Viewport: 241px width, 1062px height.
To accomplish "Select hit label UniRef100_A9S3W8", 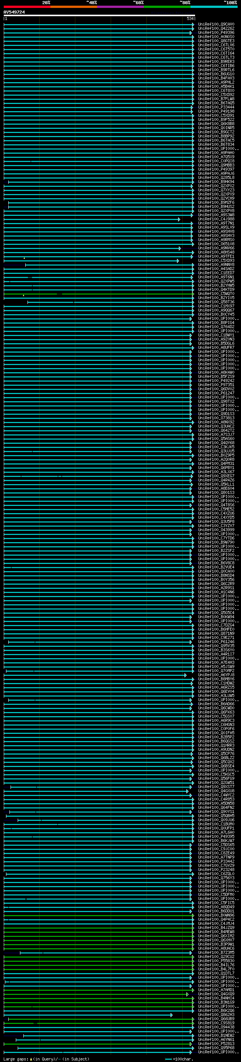I will (216, 215).
